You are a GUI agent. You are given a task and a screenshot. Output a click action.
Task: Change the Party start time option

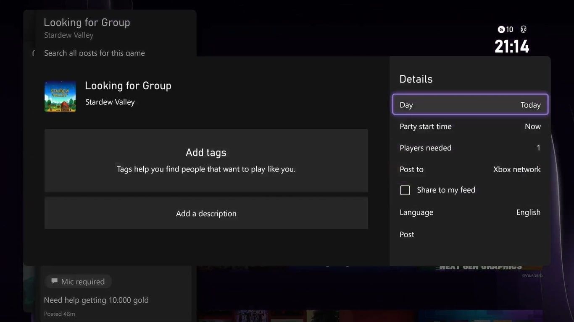pos(470,127)
